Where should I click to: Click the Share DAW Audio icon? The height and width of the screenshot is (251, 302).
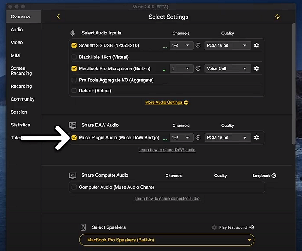(x=73, y=125)
